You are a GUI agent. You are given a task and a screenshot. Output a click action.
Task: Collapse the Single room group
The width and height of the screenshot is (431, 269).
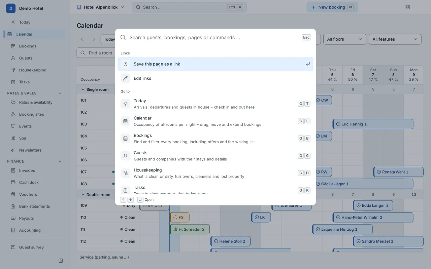(x=83, y=89)
